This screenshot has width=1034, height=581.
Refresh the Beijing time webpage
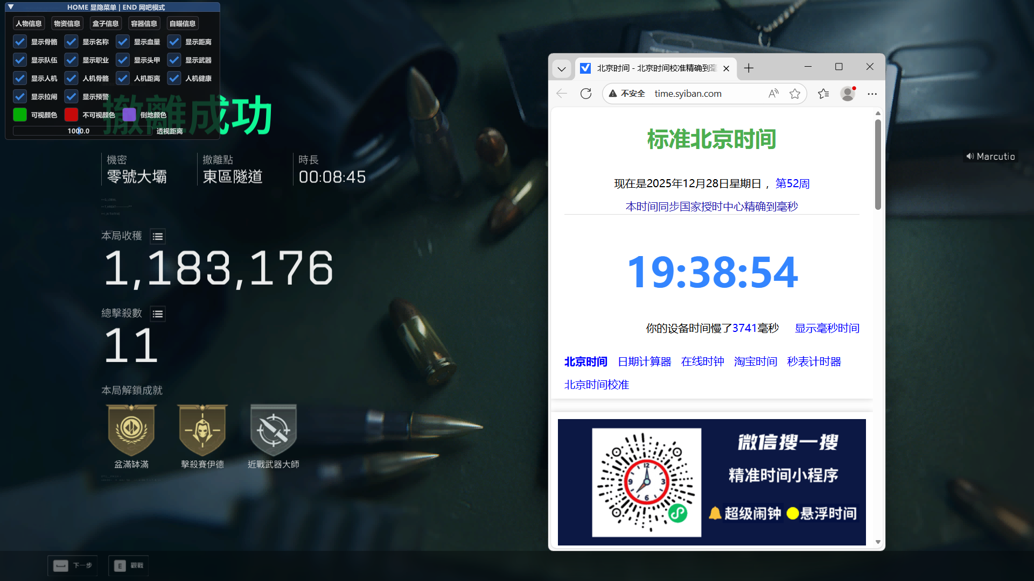pos(586,93)
